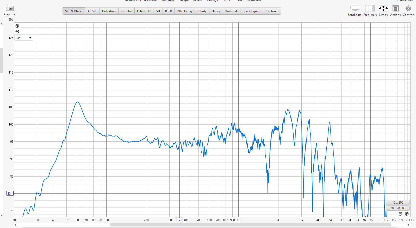Open the RT60 Decay tab
The width and height of the screenshot is (416, 228).
(x=185, y=11)
